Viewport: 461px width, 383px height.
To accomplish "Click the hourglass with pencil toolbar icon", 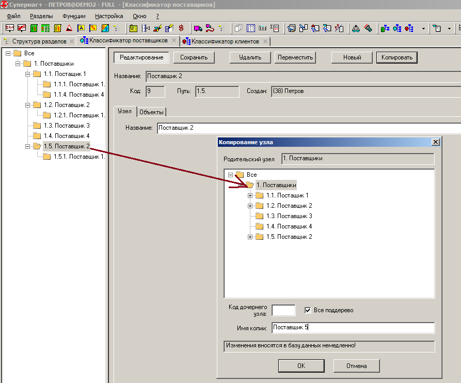I will coord(157,28).
